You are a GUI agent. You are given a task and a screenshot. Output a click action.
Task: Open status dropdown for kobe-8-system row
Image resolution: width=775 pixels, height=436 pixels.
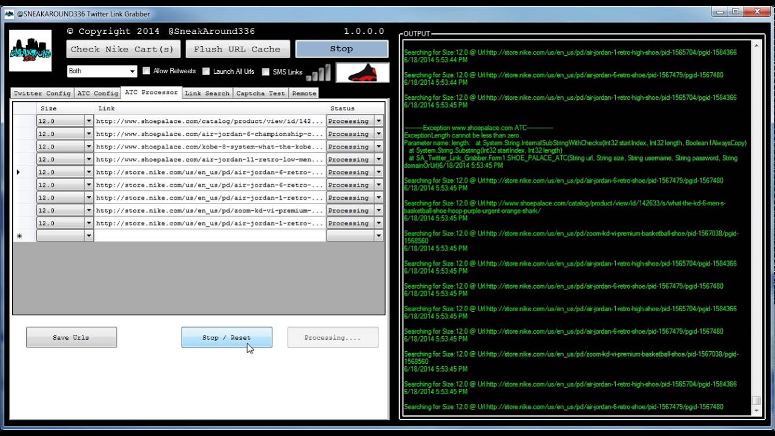tap(379, 147)
